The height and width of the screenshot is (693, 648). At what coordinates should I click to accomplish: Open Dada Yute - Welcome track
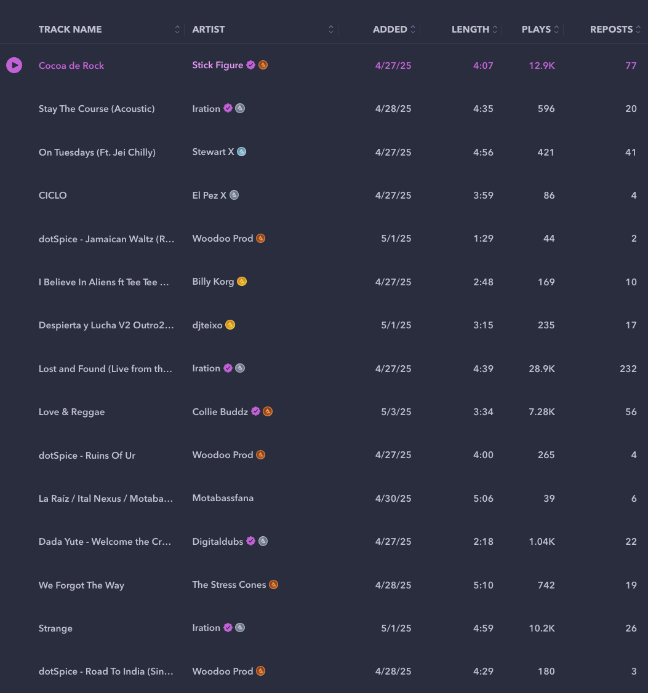coord(105,541)
